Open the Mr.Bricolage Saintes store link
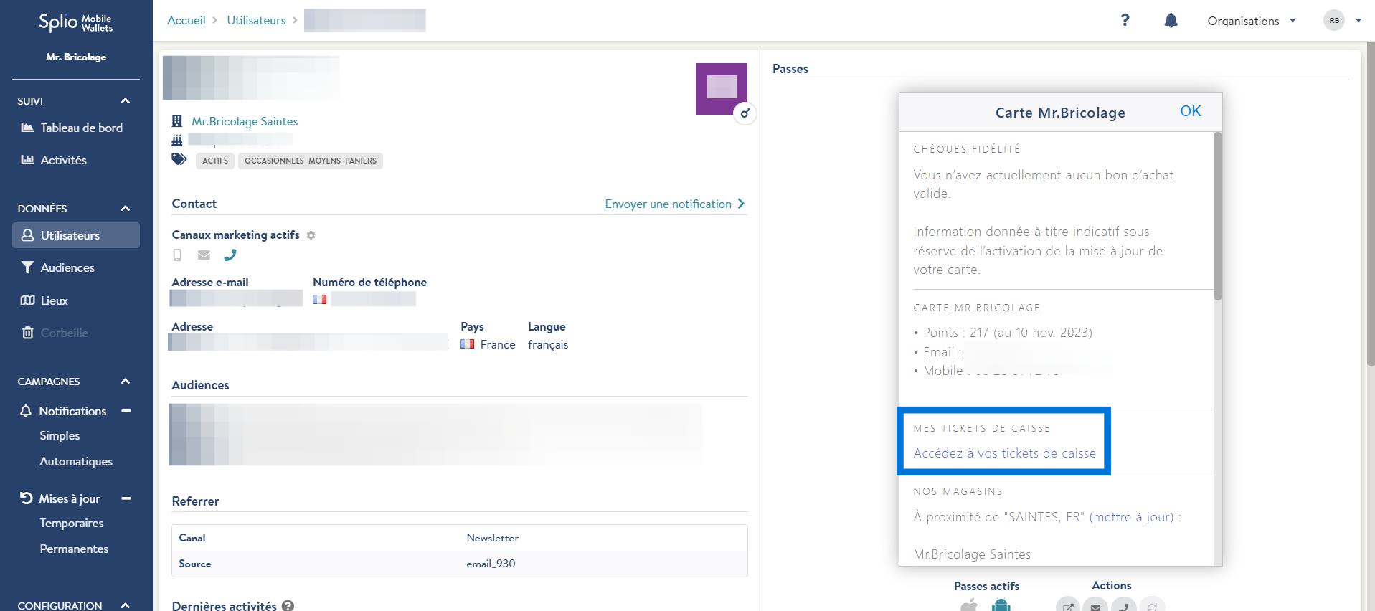The height and width of the screenshot is (611, 1375). tap(245, 121)
